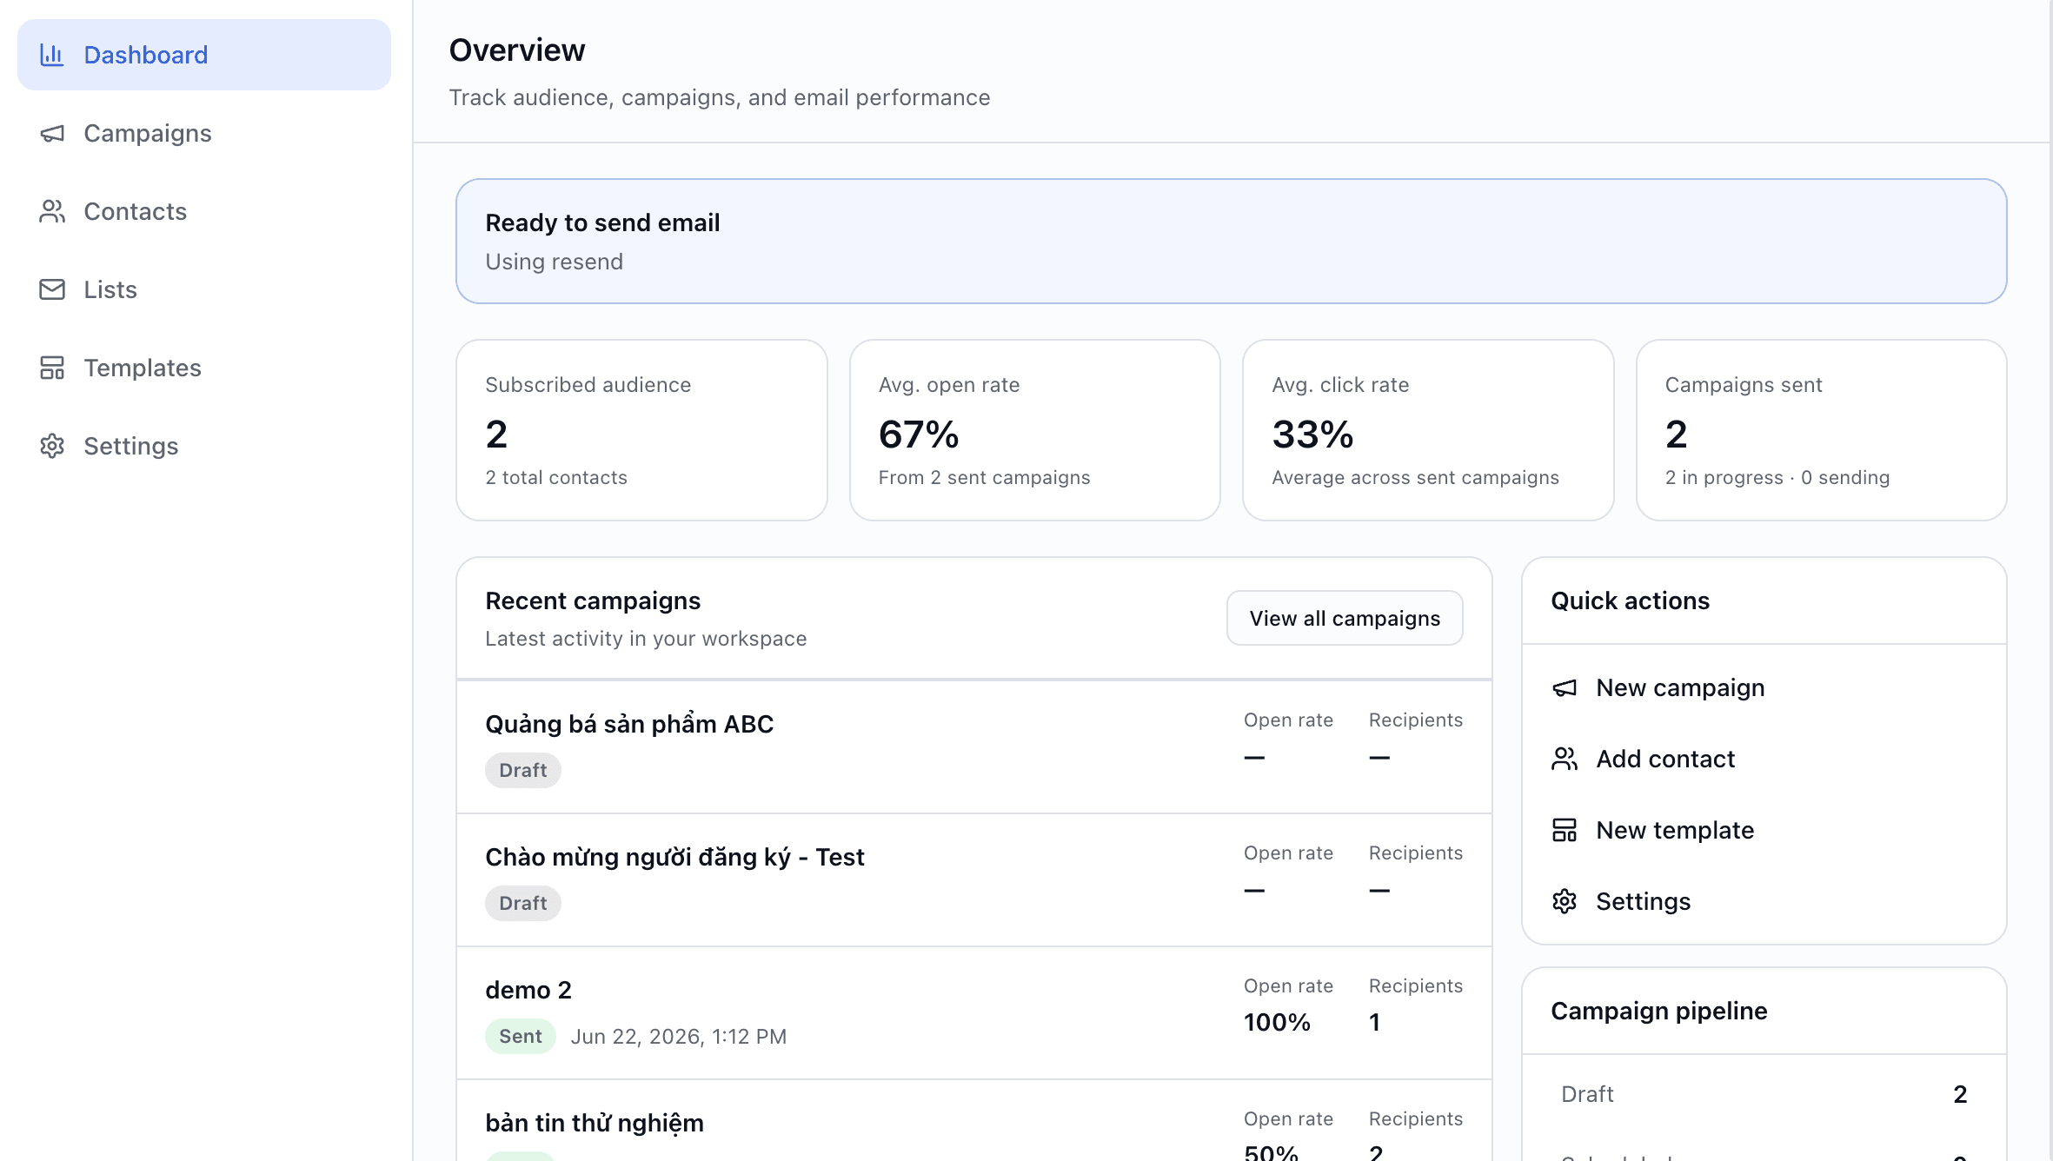Screen dimensions: 2053x1161
Task: Click the Campaigns sent stat card
Action: (x=1822, y=430)
